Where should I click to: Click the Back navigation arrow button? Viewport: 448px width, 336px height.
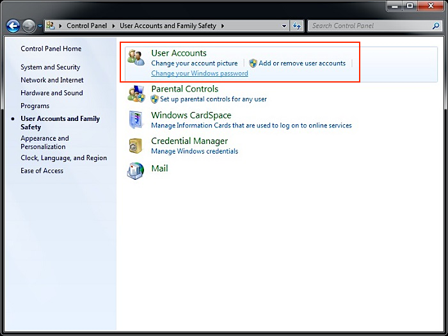point(13,26)
